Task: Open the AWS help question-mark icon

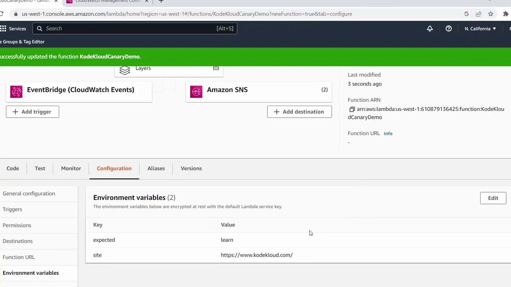Action: (x=449, y=29)
